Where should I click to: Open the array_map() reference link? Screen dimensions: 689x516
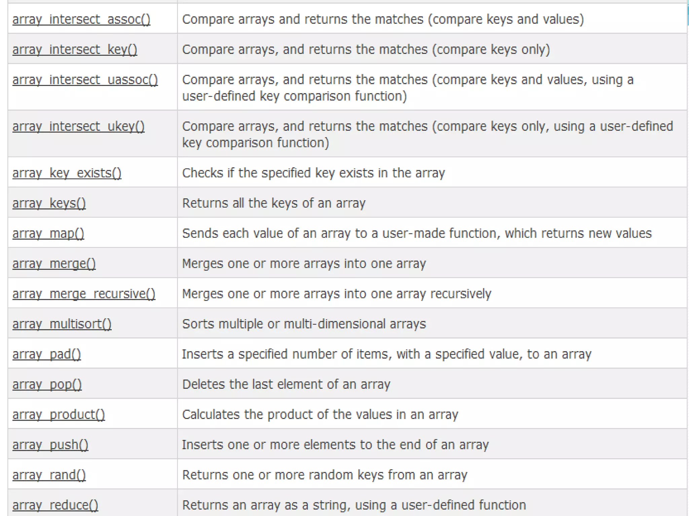click(48, 233)
